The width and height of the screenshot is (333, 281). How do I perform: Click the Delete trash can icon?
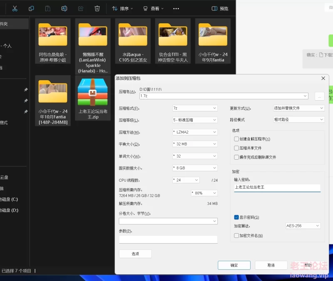tap(97, 8)
